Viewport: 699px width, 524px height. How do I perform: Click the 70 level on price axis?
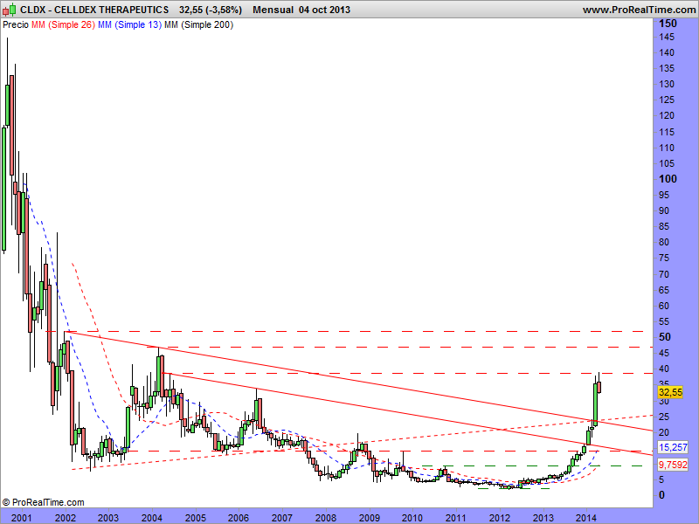click(664, 274)
